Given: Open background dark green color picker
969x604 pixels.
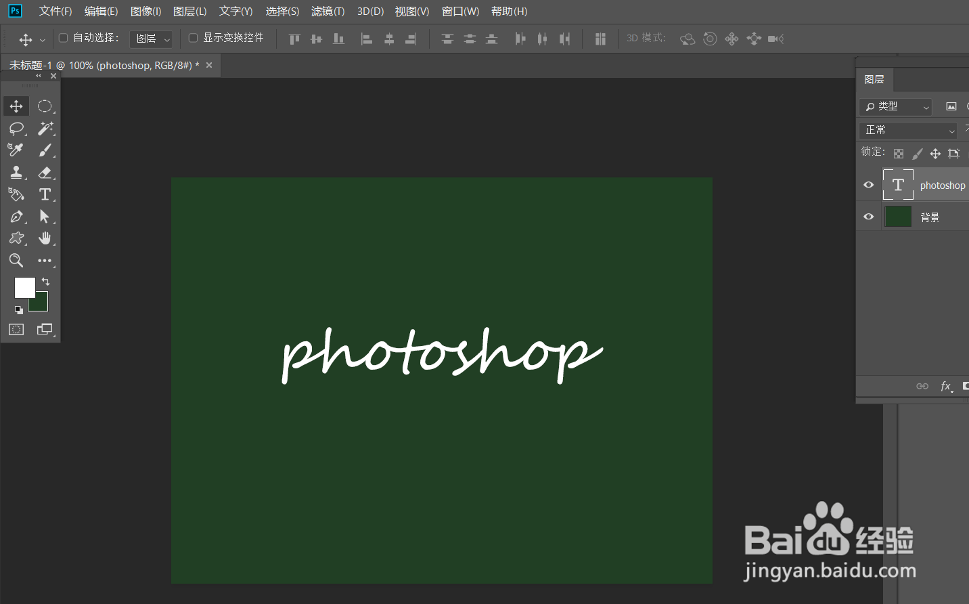Looking at the screenshot, I should coord(41,305).
